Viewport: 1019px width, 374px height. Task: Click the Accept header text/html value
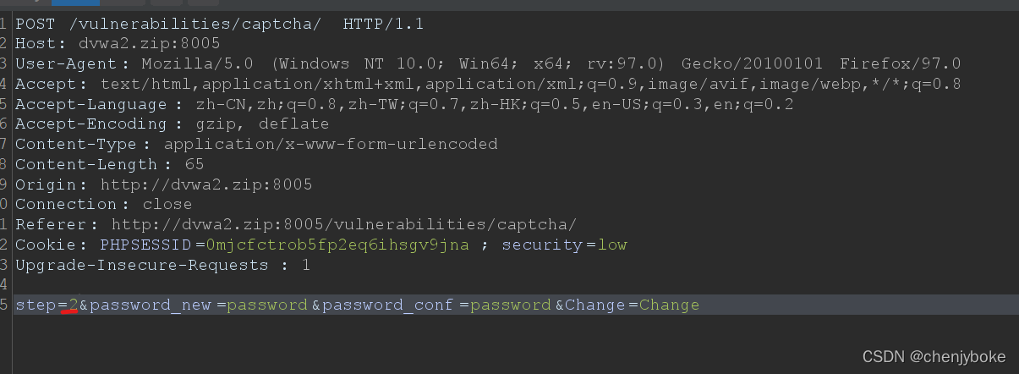tap(530, 84)
